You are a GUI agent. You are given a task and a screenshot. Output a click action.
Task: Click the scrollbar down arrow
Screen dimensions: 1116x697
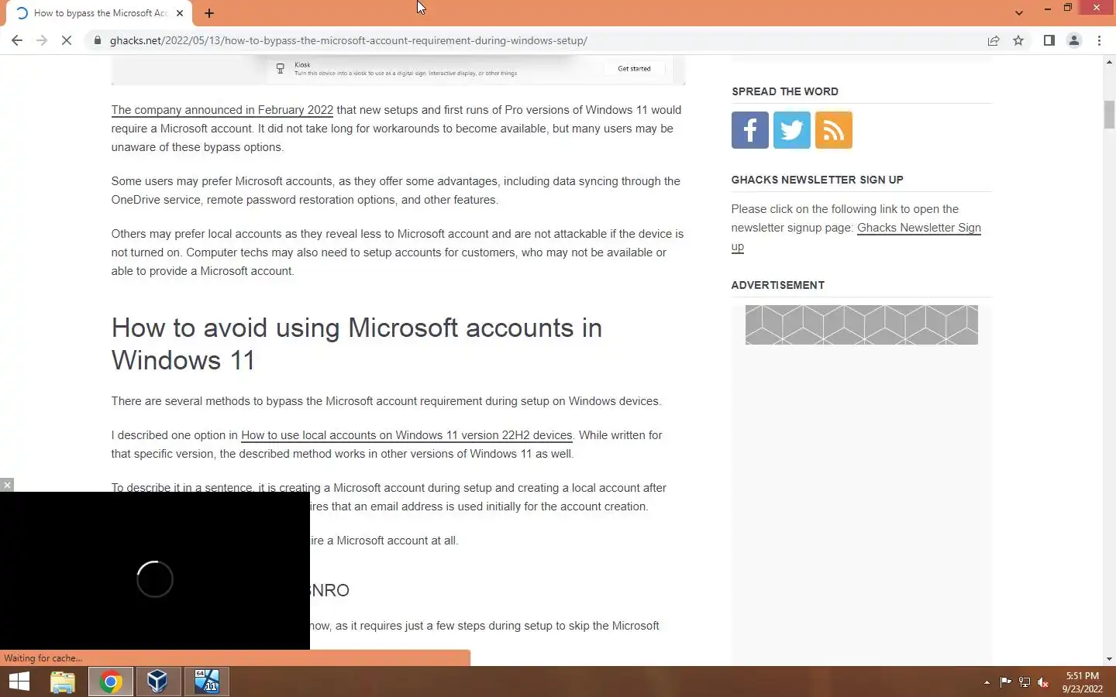coord(1109,659)
